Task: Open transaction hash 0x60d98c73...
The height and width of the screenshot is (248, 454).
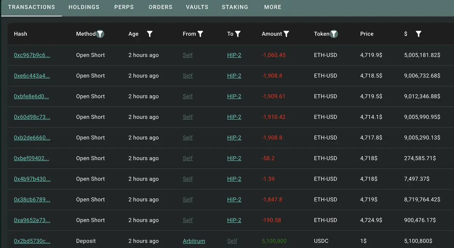Action: coord(32,117)
